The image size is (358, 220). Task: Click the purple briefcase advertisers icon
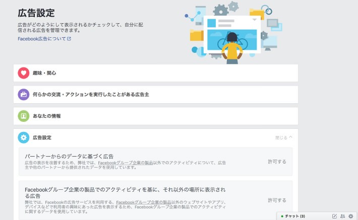[24, 94]
